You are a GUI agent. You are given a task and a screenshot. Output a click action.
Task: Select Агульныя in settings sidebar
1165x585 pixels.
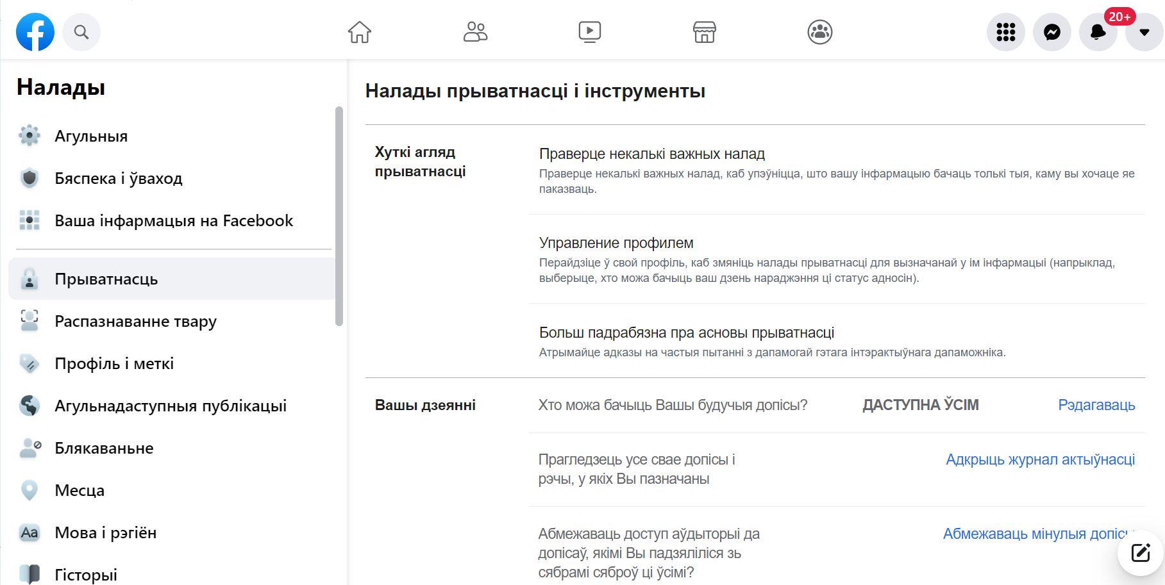(91, 136)
